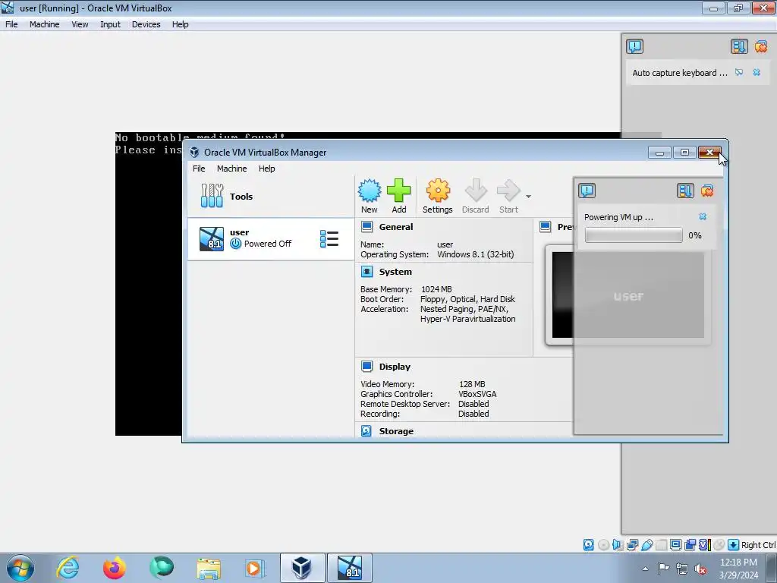This screenshot has height=583, width=777.
Task: Open the VirtualBox Manager taskbar button
Action: tap(302, 568)
